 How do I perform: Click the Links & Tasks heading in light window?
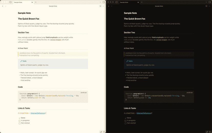[x=24, y=108]
